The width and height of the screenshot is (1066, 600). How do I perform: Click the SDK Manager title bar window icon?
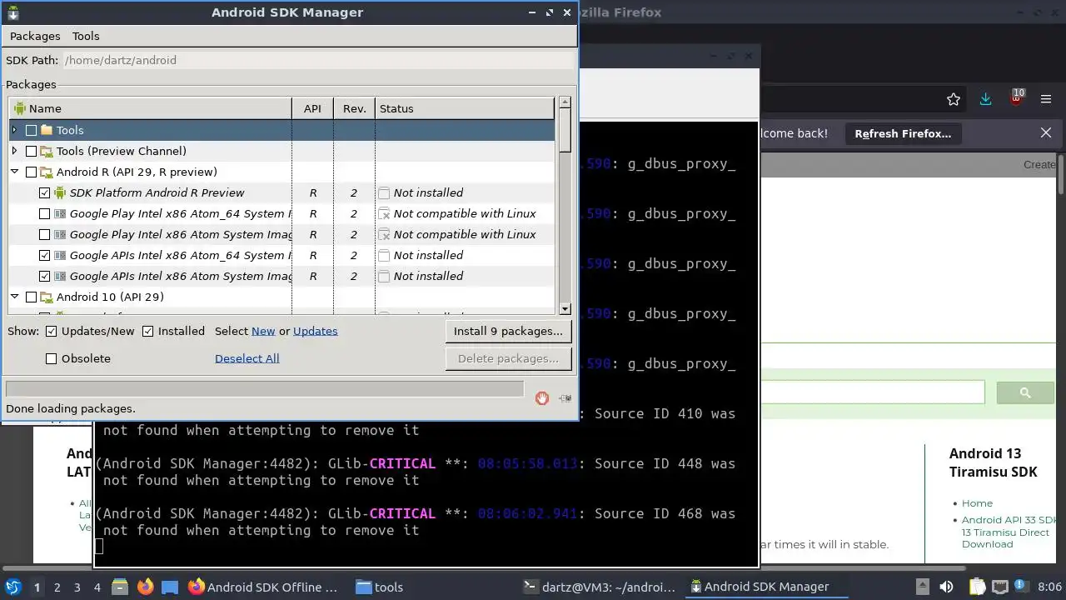coord(12,12)
